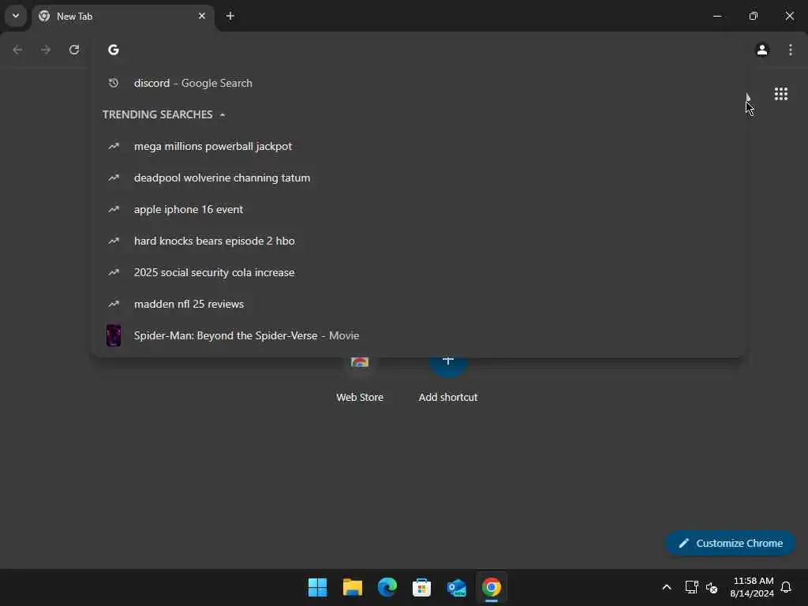Click trending arrow icon beside apple iphone 16

pyautogui.click(x=114, y=209)
